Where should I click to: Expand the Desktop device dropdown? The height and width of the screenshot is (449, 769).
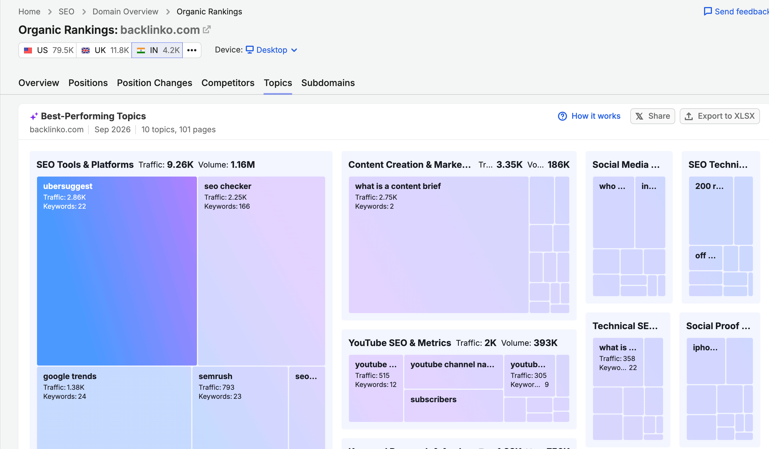click(271, 50)
